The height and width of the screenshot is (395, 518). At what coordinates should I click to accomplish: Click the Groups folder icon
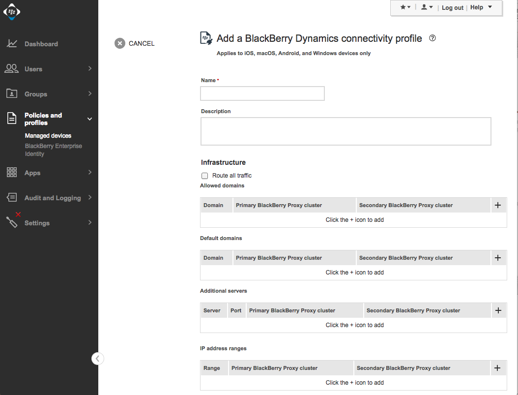(x=12, y=93)
